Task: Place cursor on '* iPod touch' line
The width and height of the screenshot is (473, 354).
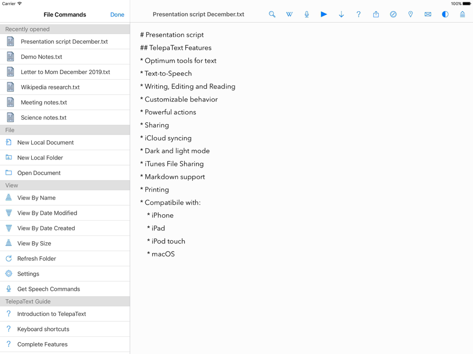Action: point(166,241)
